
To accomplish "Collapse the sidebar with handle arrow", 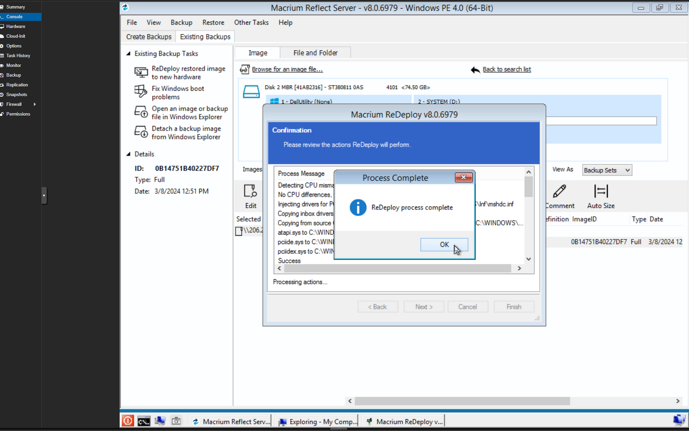I will tap(44, 196).
